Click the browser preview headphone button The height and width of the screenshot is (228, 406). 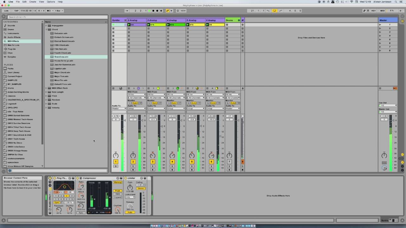coord(10,171)
